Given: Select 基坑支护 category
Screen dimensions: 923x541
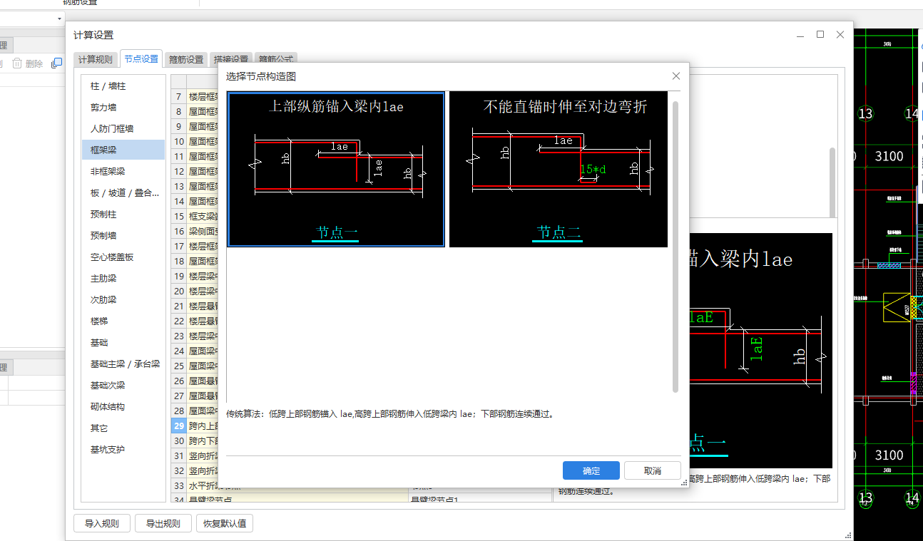Looking at the screenshot, I should [x=123, y=449].
